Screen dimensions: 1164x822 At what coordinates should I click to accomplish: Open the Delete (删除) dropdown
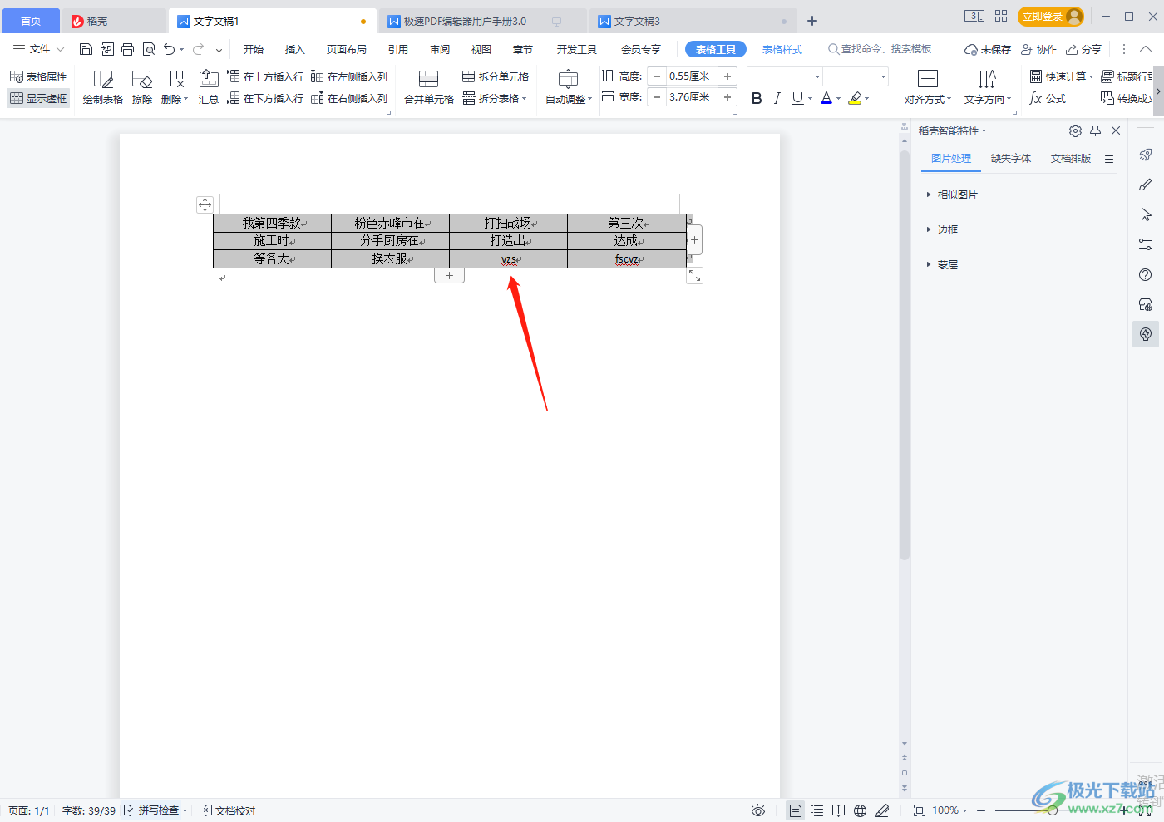pos(175,99)
